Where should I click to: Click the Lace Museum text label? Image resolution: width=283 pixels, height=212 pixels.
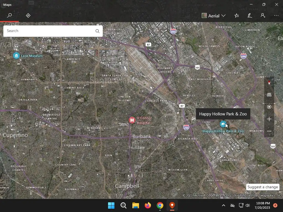click(x=32, y=56)
